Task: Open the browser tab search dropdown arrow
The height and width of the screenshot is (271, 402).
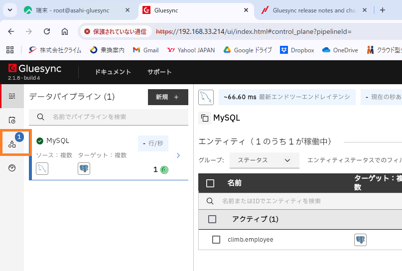Action: (x=9, y=10)
